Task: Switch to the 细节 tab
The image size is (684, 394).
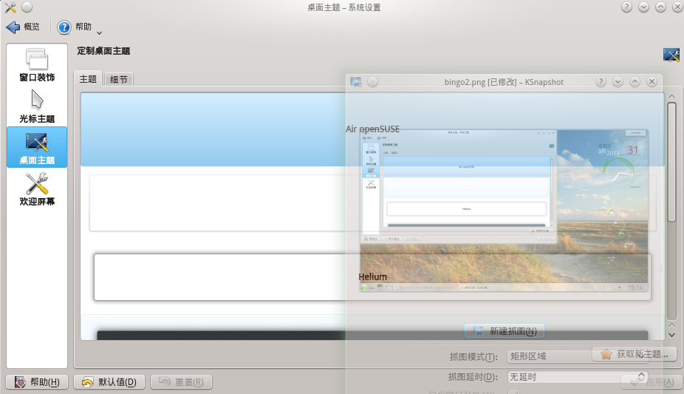Action: click(119, 79)
